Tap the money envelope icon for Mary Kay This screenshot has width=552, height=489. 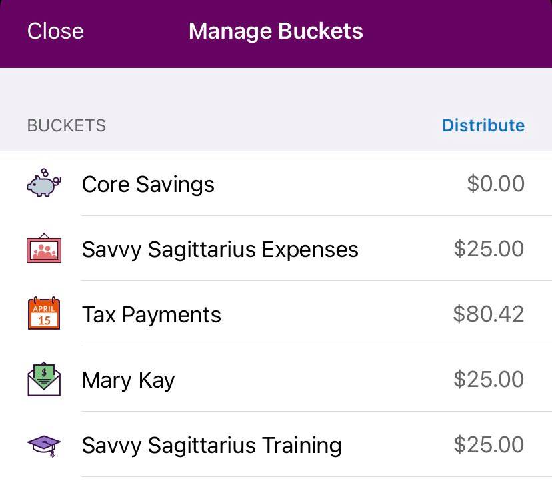[44, 380]
